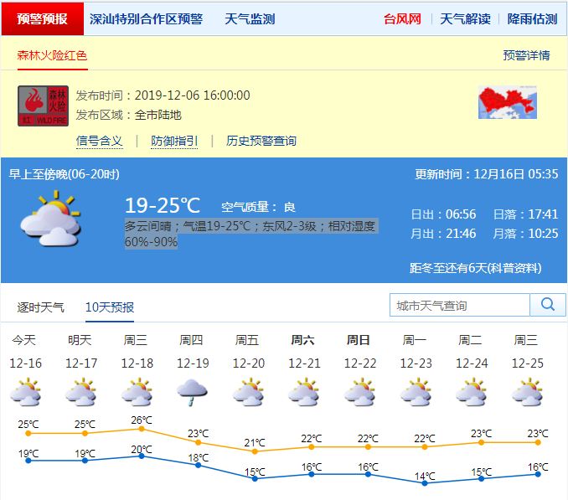Click the 城市天气查询 search input field
The width and height of the screenshot is (568, 500).
[x=460, y=306]
